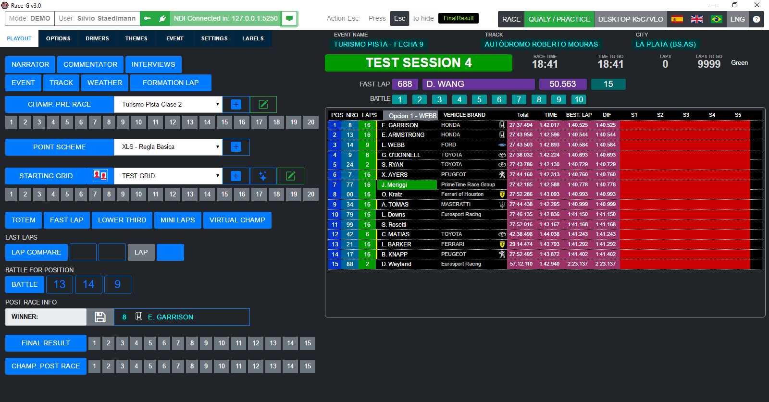
Task: Open the TEST GRID dropdown
Action: [x=168, y=176]
